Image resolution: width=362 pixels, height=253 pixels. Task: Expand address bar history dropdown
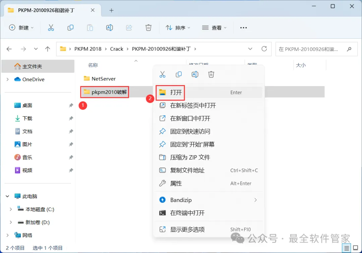click(250, 49)
